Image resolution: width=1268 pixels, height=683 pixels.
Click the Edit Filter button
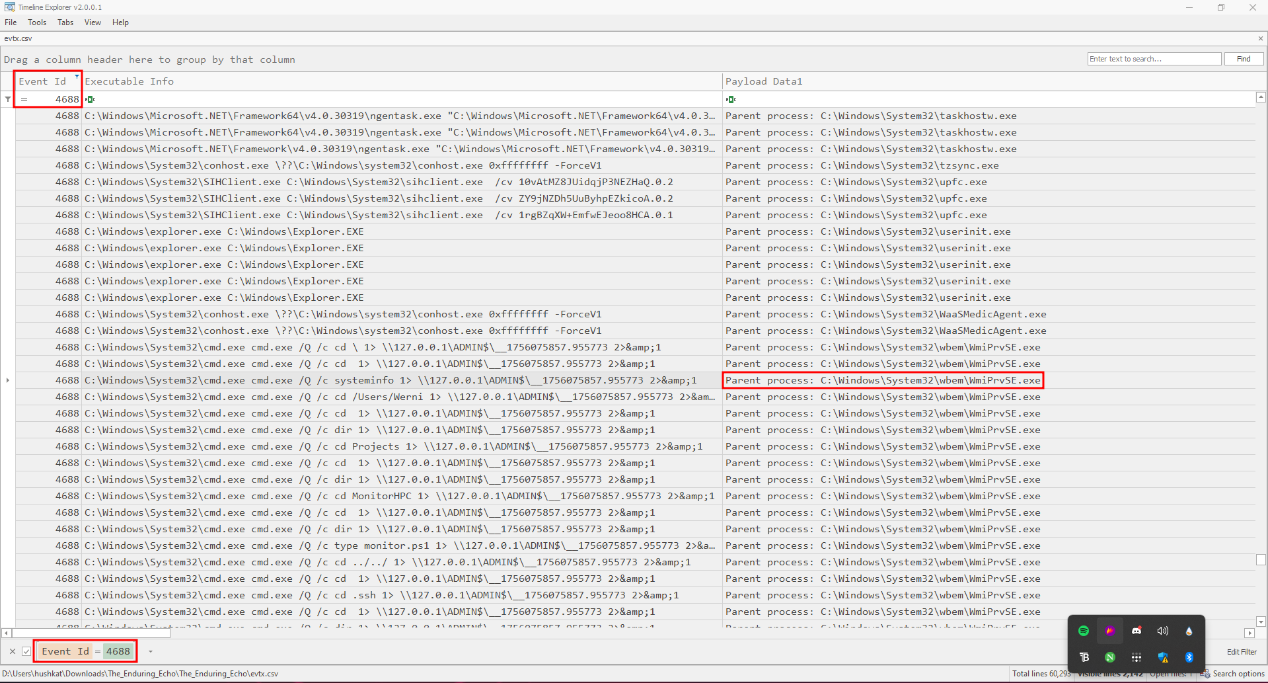point(1242,652)
